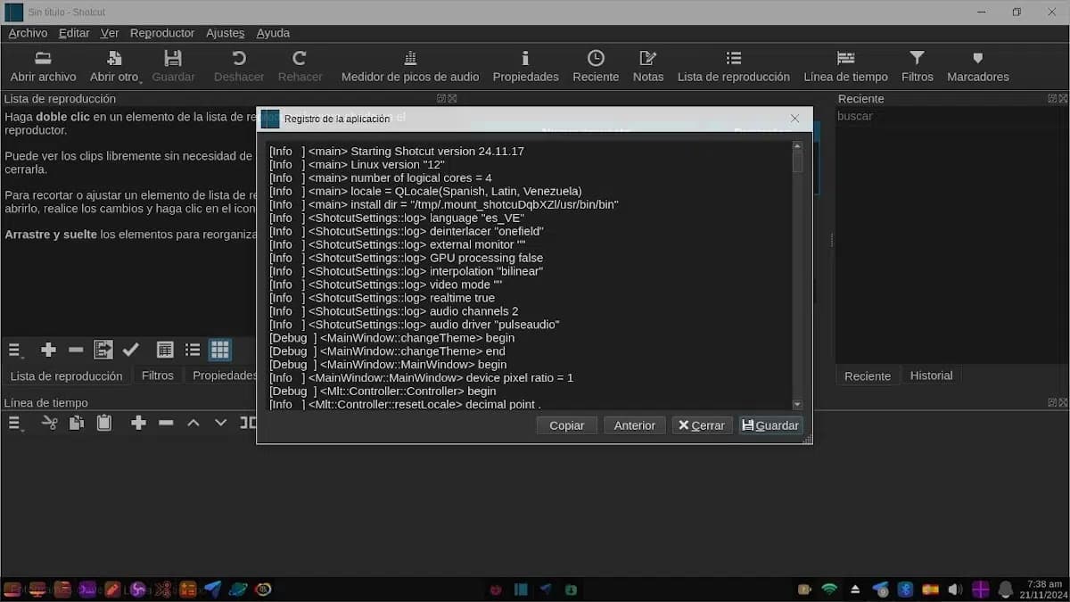The width and height of the screenshot is (1070, 602).
Task: Open the Ajustes menu
Action: (x=225, y=33)
